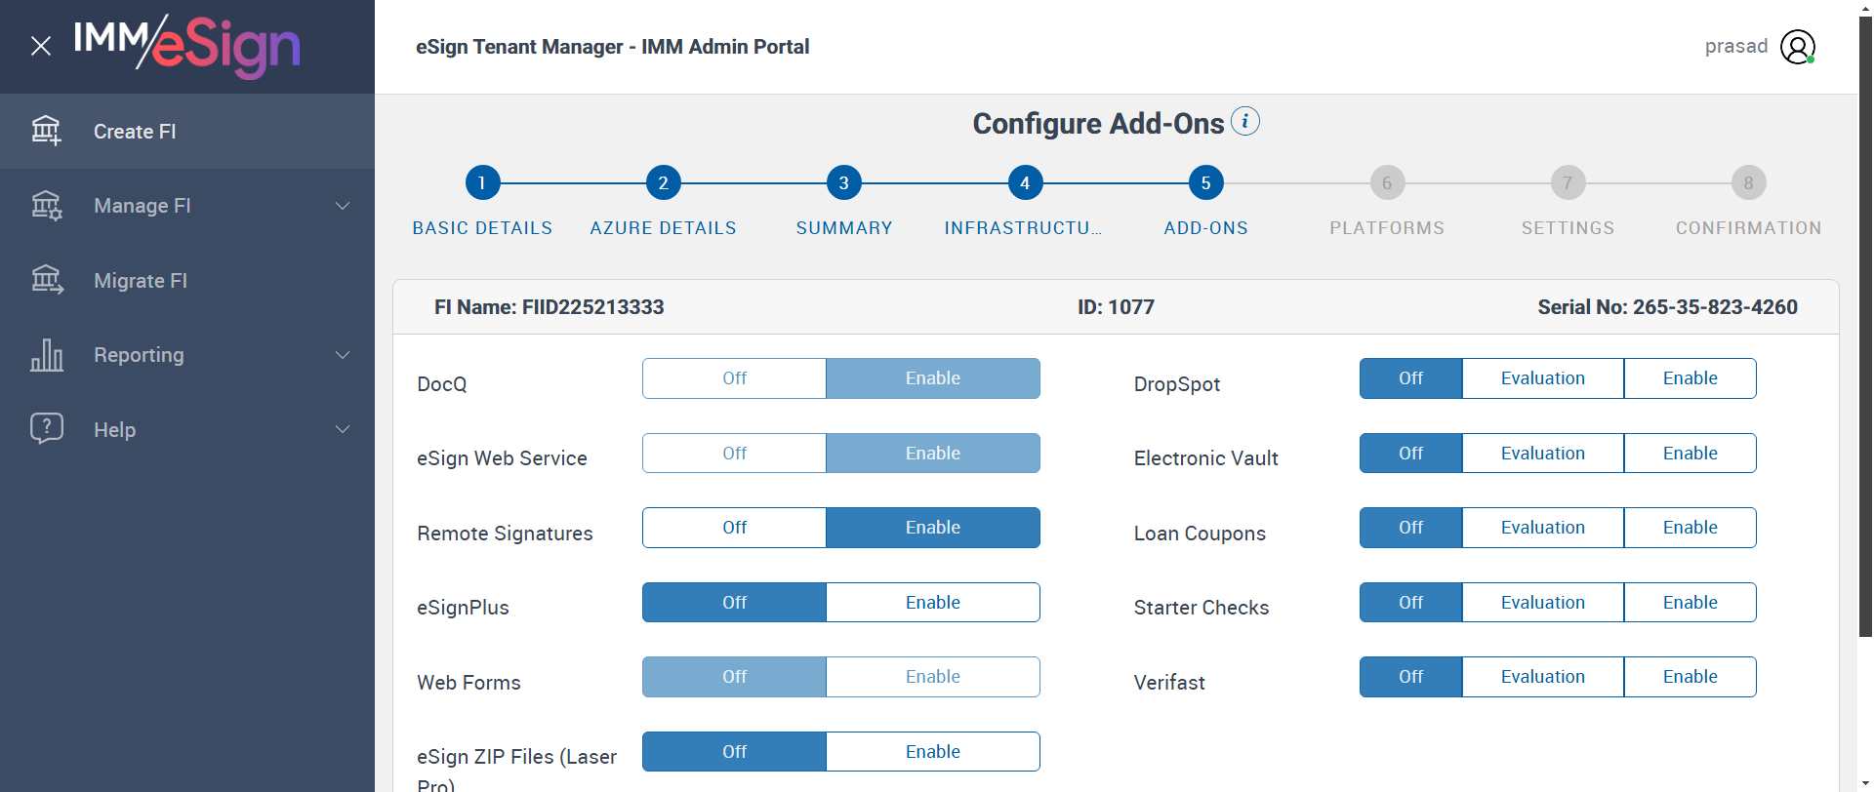Set Loan Coupons to Evaluation

[x=1542, y=528]
